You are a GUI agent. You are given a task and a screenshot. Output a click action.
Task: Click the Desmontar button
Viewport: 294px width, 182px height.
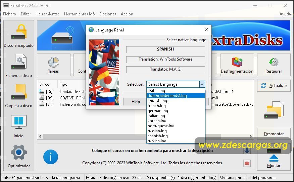274,134
